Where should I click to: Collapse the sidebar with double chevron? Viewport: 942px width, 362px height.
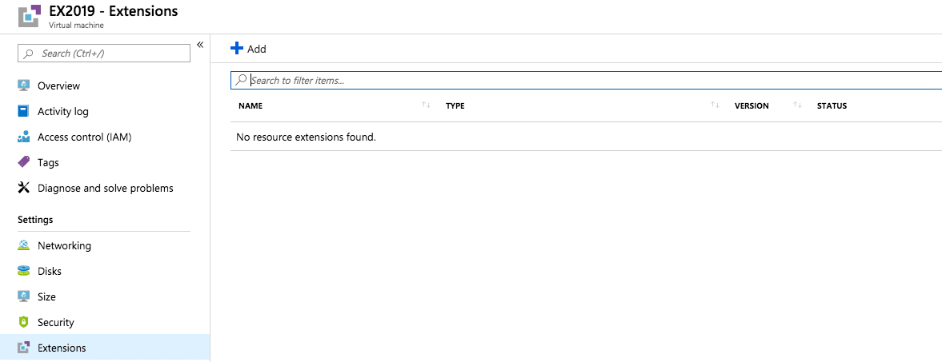click(x=200, y=45)
